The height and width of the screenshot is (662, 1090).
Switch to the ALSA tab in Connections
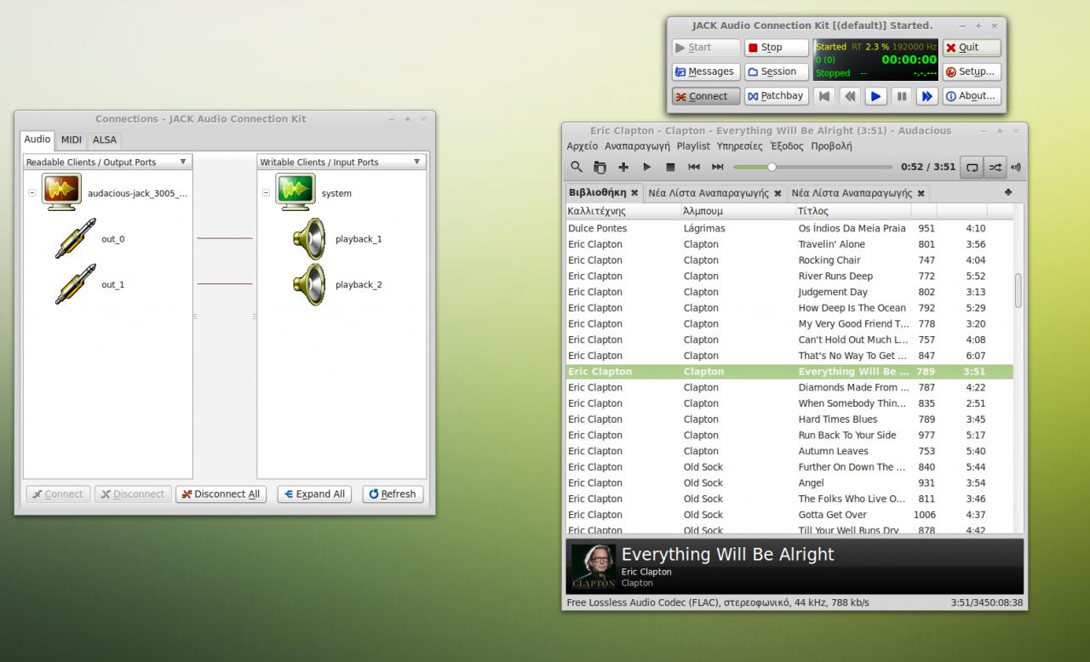tap(105, 140)
